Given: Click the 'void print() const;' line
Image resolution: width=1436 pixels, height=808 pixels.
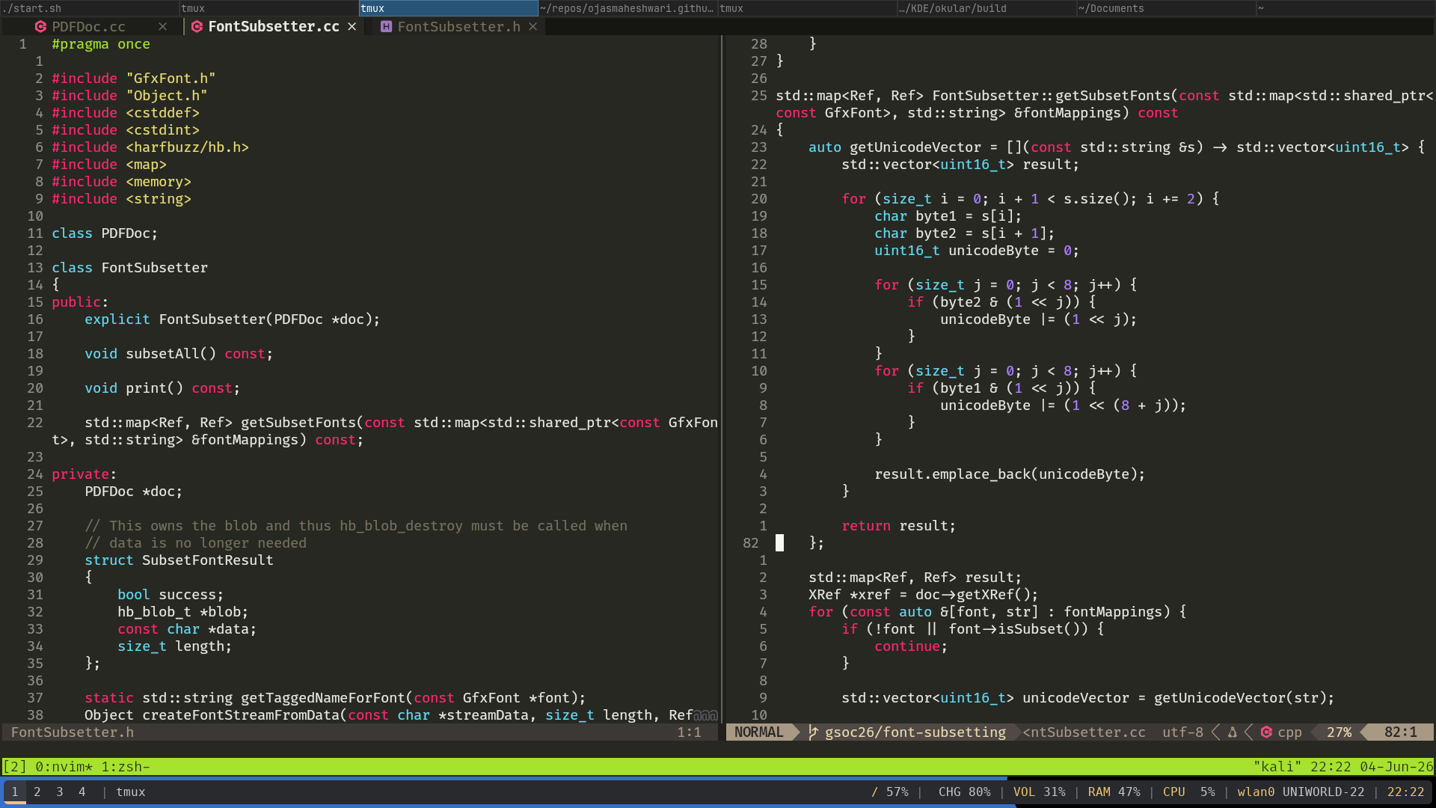Looking at the screenshot, I should point(162,388).
